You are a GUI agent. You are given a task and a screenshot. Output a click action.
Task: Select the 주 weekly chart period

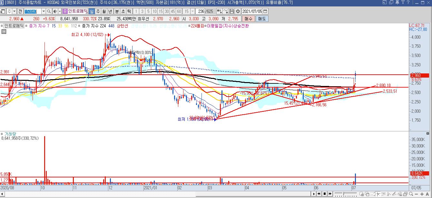pos(98,11)
